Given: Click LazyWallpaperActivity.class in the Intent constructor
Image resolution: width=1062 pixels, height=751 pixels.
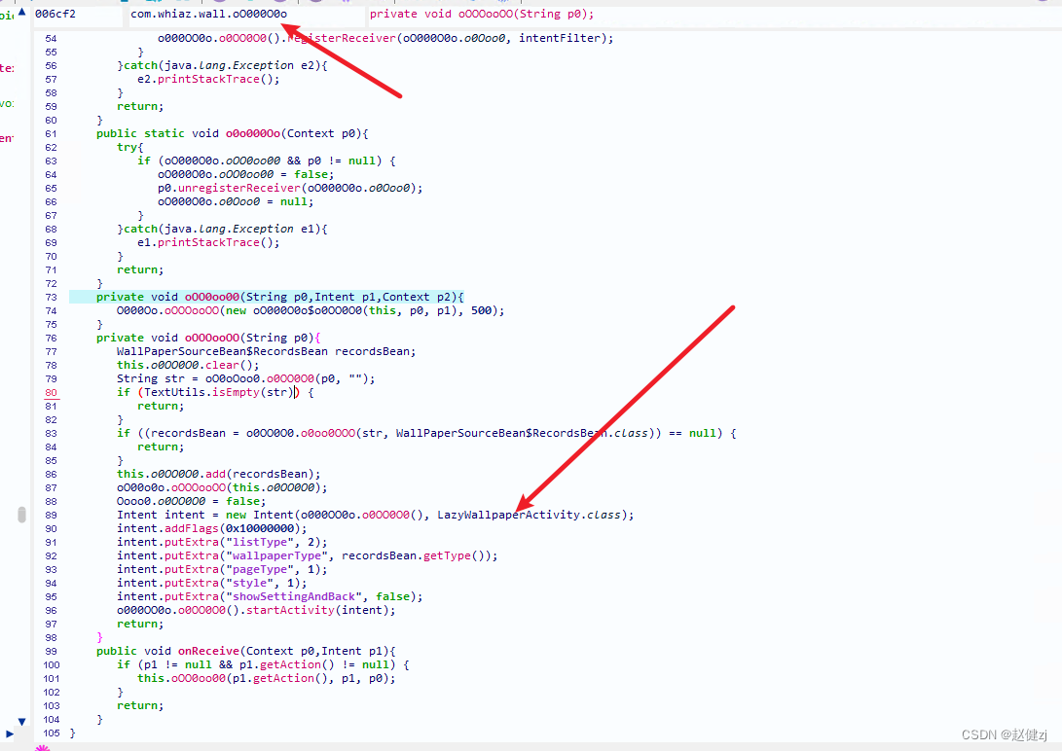Looking at the screenshot, I should [529, 515].
